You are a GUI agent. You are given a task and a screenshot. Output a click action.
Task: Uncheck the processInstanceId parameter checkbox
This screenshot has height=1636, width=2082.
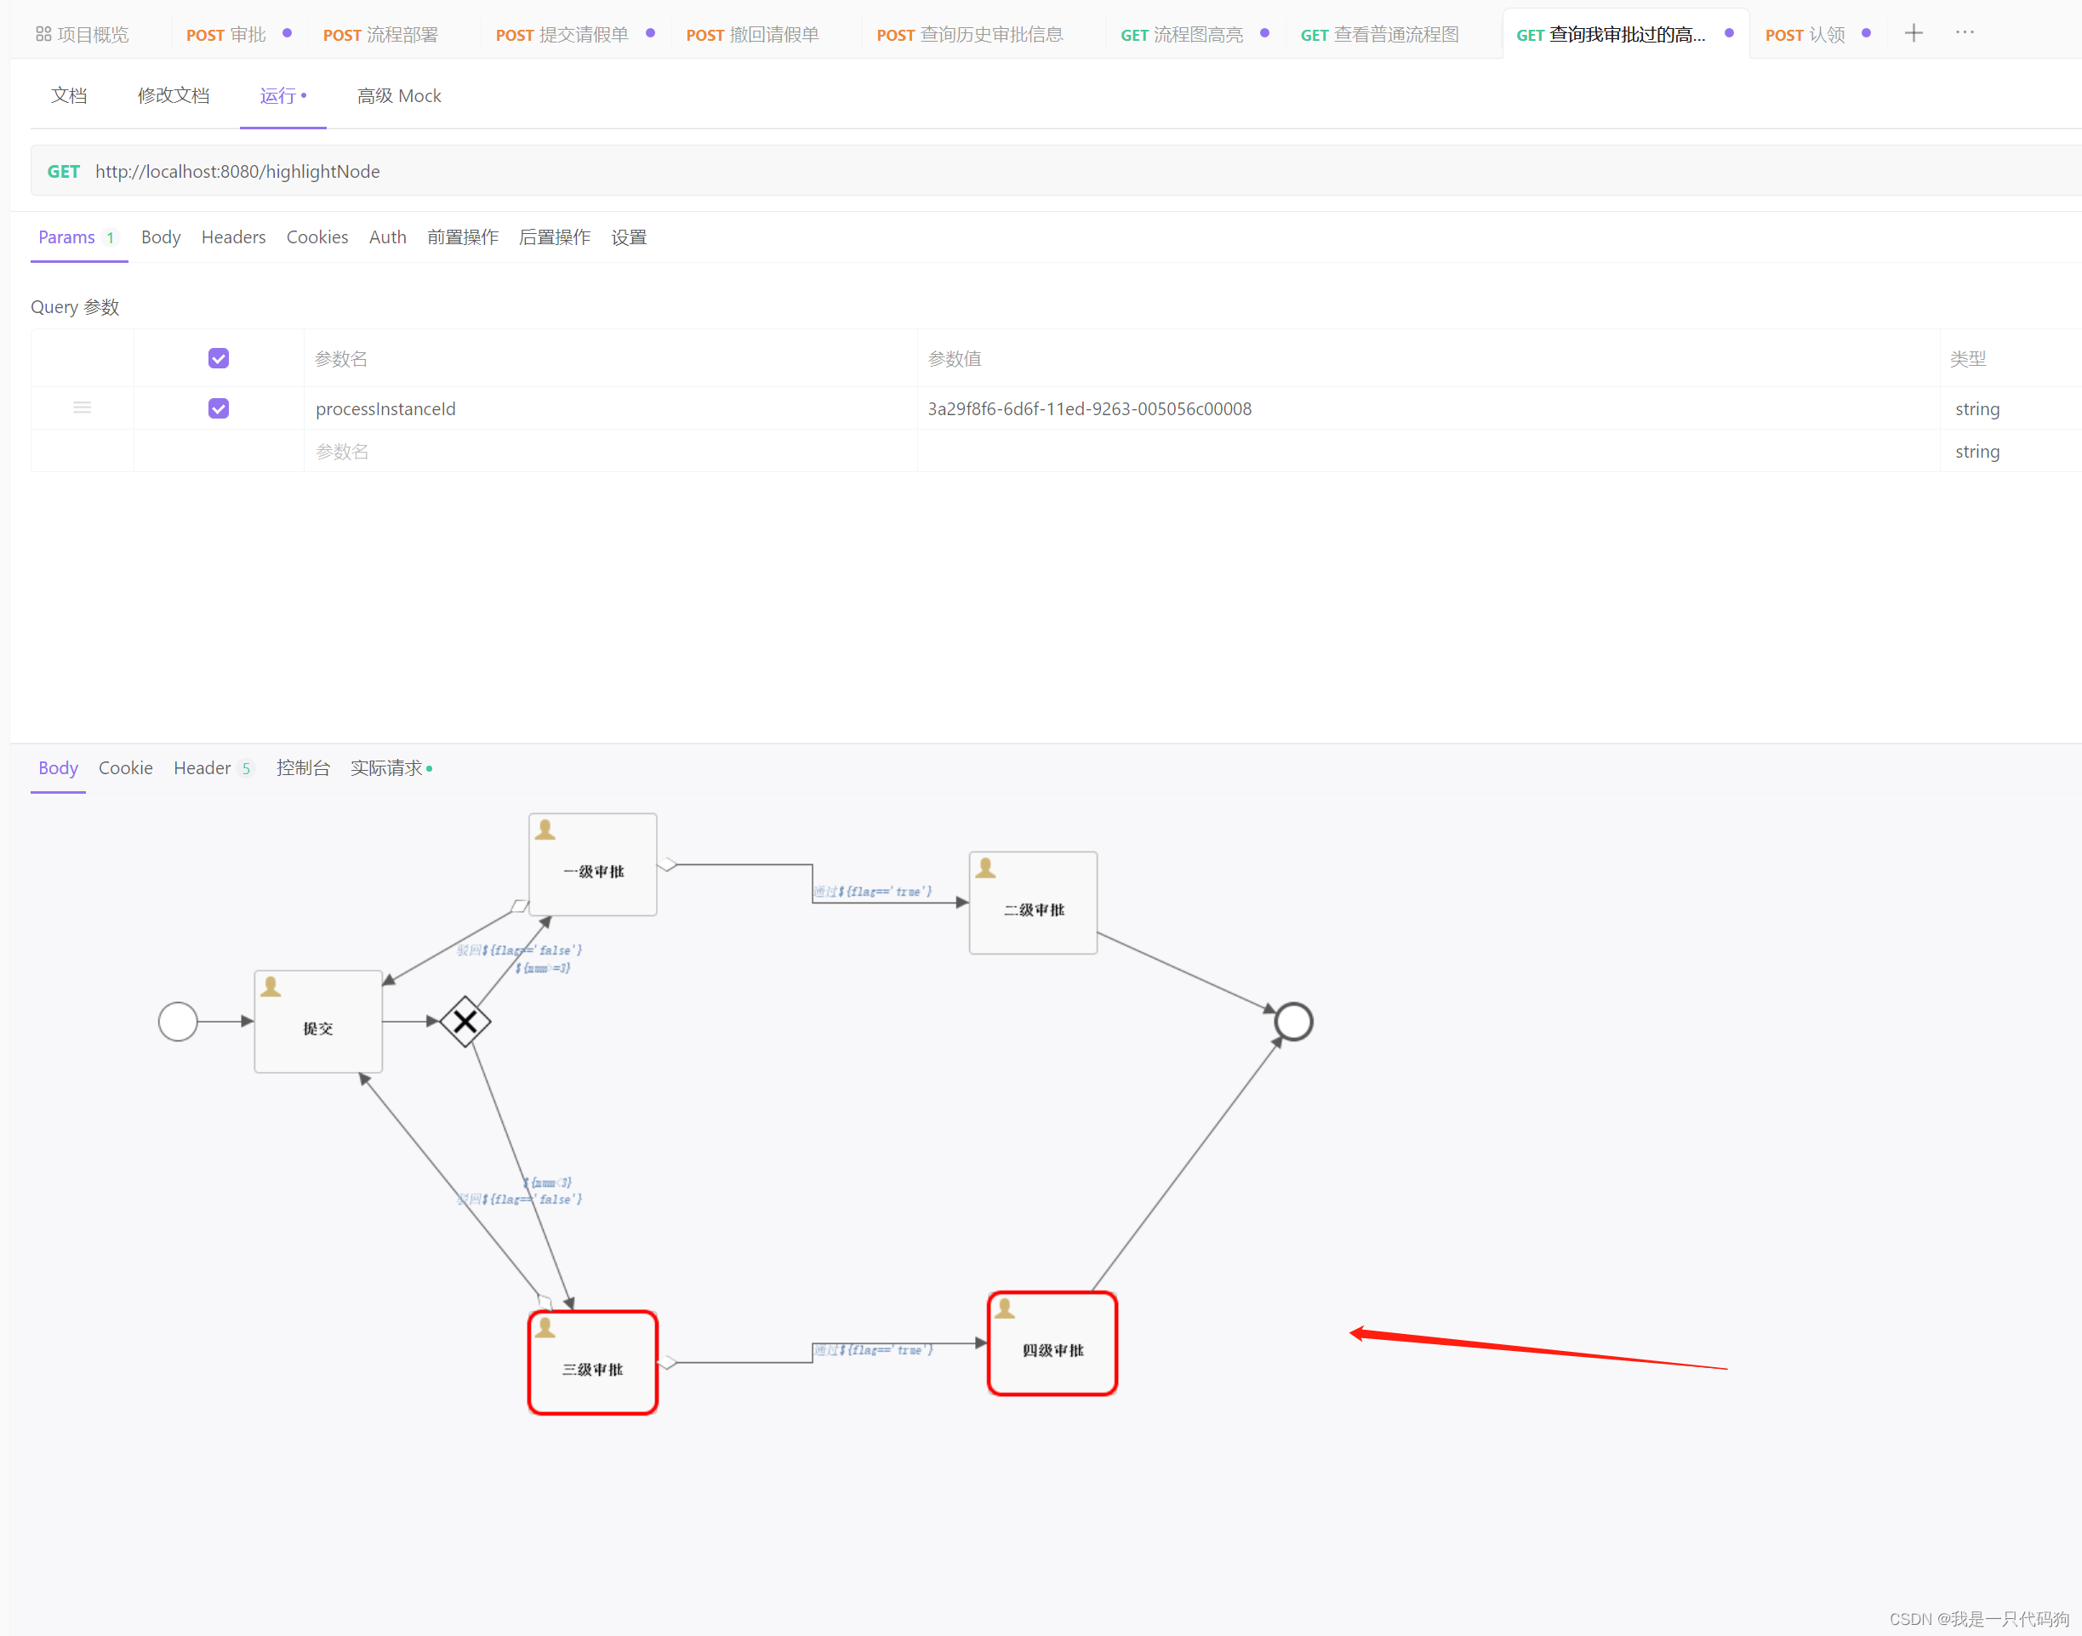(x=219, y=407)
